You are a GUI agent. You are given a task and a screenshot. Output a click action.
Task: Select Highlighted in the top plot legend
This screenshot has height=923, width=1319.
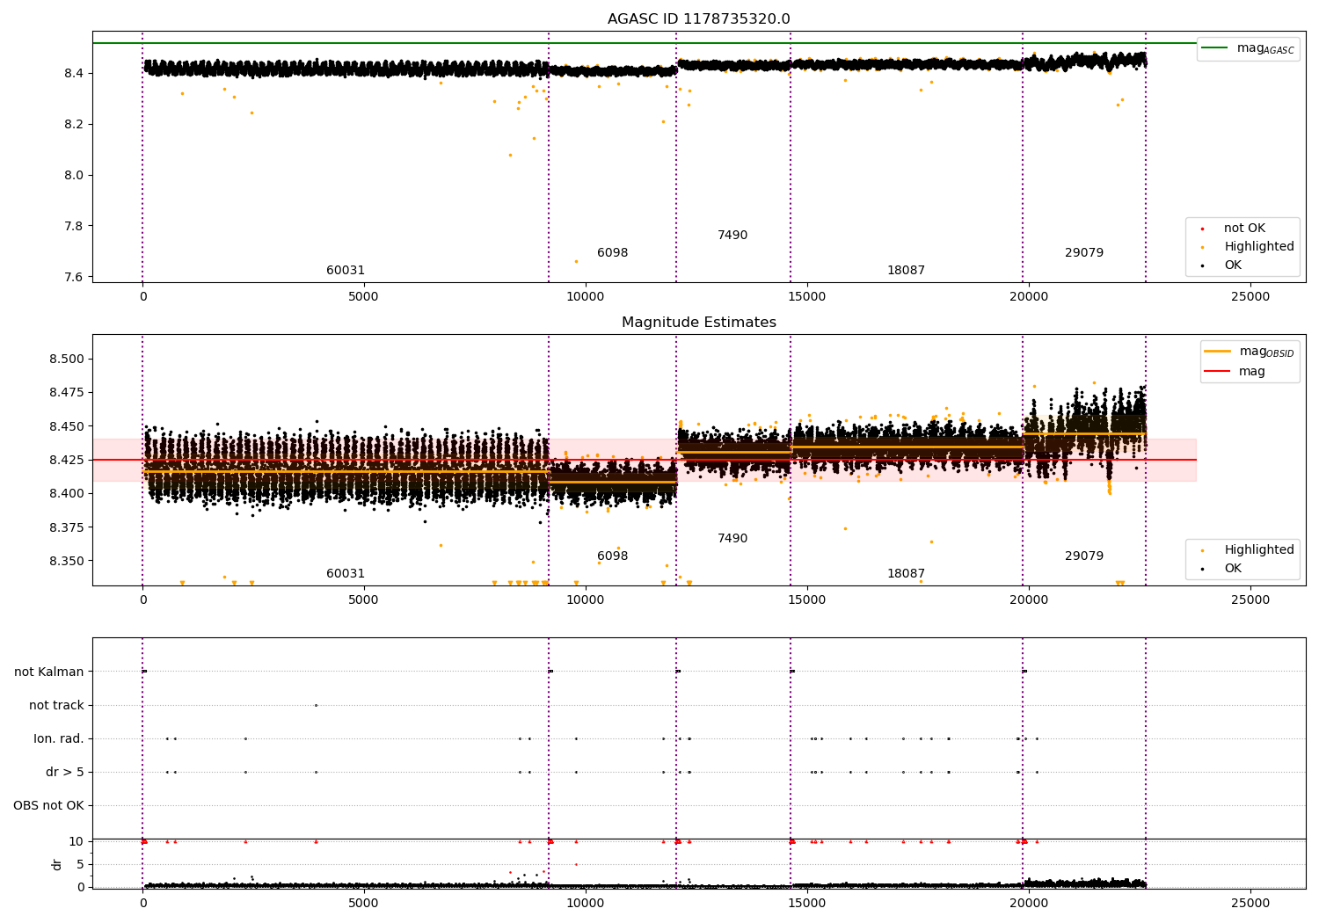pyautogui.click(x=1259, y=247)
